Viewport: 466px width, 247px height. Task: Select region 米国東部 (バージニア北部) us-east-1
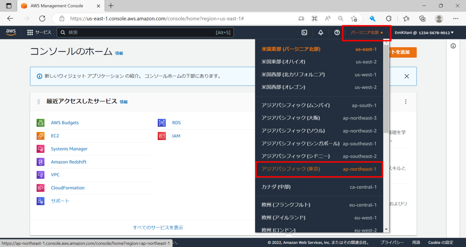tap(319, 49)
